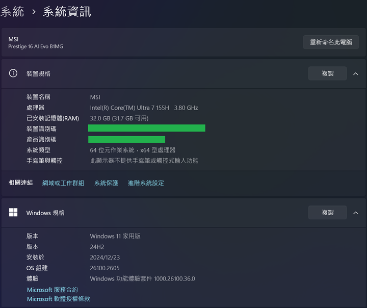Image resolution: width=367 pixels, height=308 pixels.
Task: Click the 處理器 label
Action: 35,108
